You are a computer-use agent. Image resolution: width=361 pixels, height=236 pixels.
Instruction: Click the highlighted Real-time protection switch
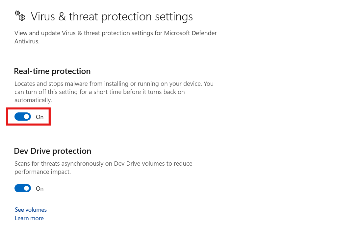tap(23, 117)
